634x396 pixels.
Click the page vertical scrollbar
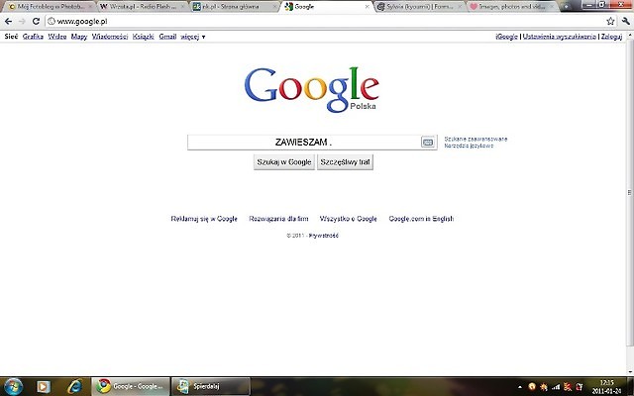tap(630, 194)
